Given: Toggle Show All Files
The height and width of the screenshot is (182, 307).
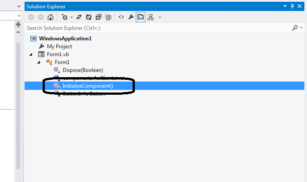Looking at the screenshot, I should point(108,17).
